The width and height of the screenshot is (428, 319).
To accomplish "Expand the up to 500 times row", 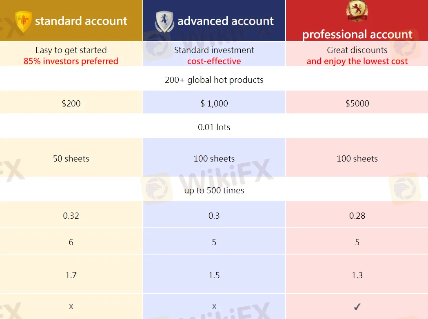I will [x=214, y=190].
